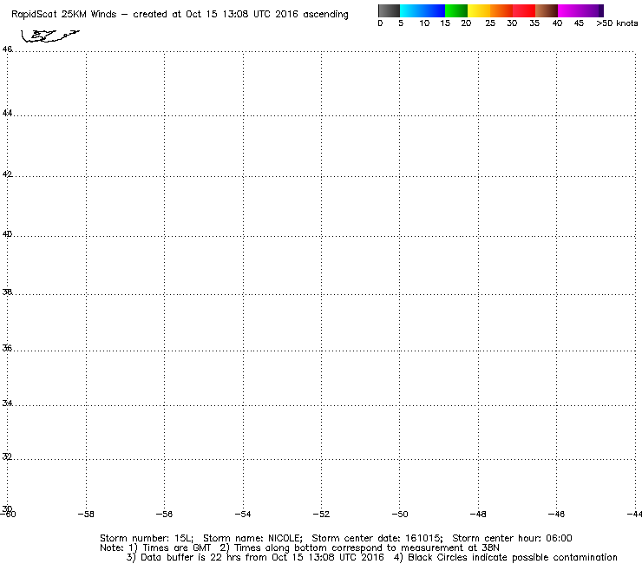The height and width of the screenshot is (564, 642).
Task: Click the yellow 20-25 knots color band
Action: (479, 10)
